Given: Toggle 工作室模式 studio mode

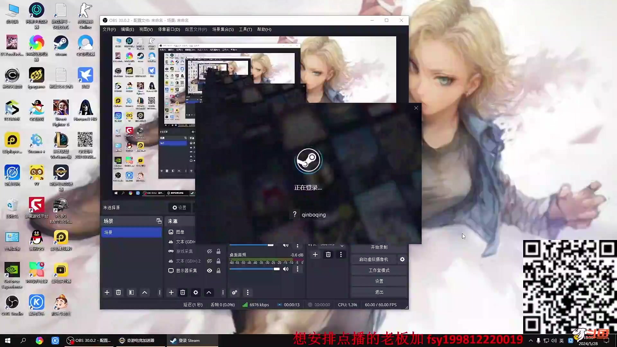Looking at the screenshot, I should 379,270.
